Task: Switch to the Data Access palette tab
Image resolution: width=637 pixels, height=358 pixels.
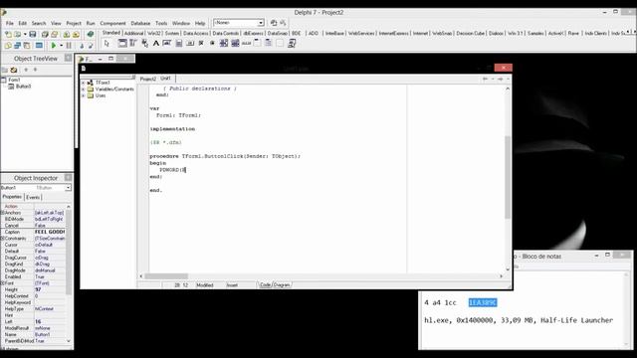Action: 195,33
